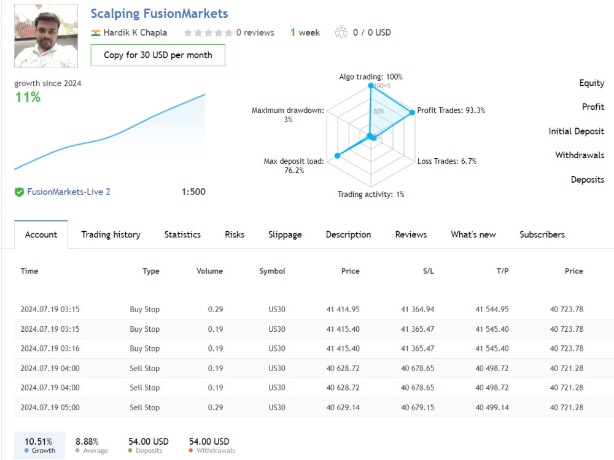Click the S/L value 41 364.94
The height and width of the screenshot is (460, 614).
point(418,309)
